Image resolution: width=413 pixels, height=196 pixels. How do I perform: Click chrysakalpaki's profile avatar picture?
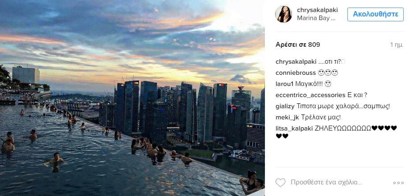(x=283, y=14)
